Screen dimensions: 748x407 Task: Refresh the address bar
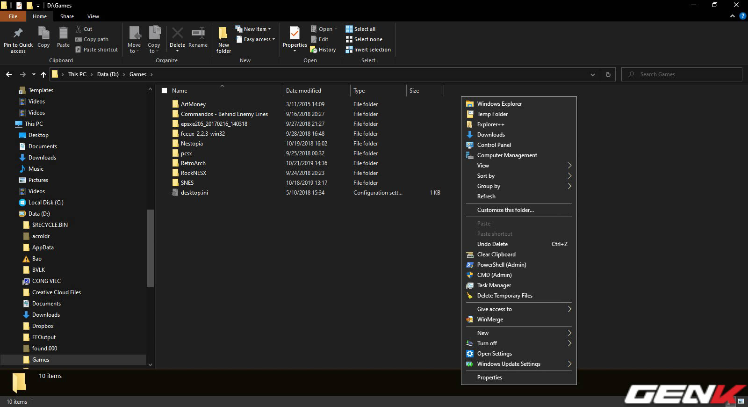tap(608, 74)
